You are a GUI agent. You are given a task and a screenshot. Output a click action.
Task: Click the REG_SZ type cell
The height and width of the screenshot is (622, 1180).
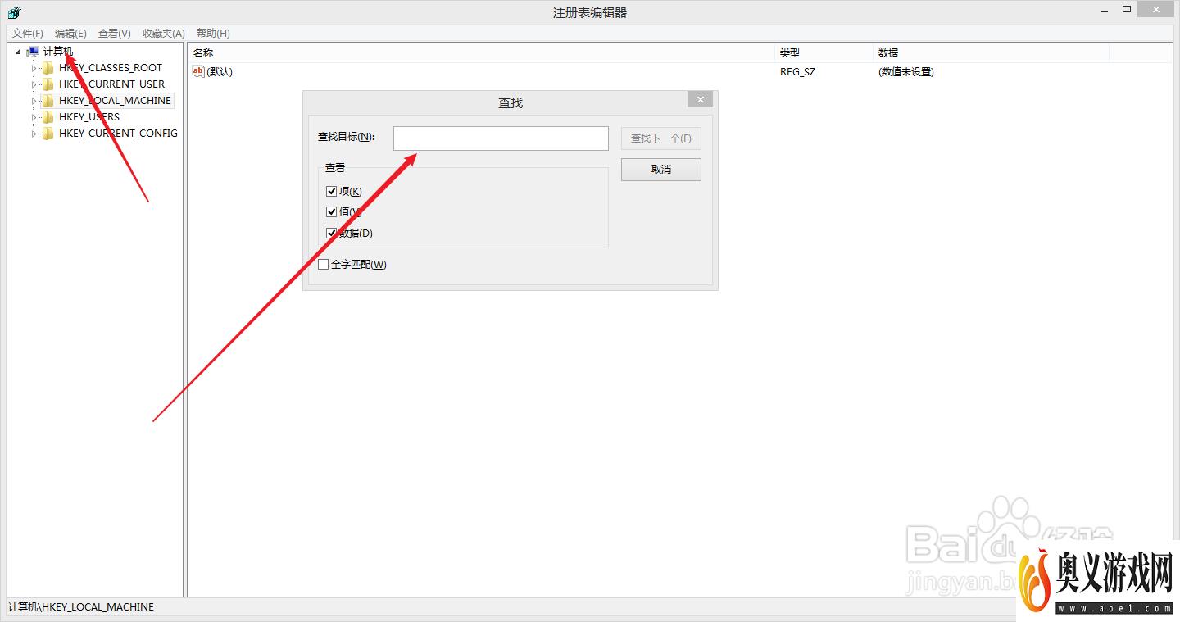tap(797, 72)
